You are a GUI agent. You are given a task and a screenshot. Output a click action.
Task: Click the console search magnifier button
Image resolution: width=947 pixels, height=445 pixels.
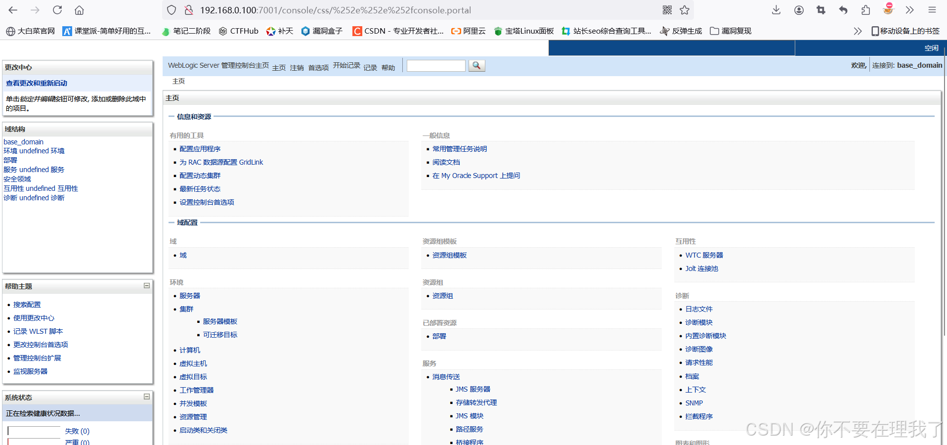click(476, 65)
